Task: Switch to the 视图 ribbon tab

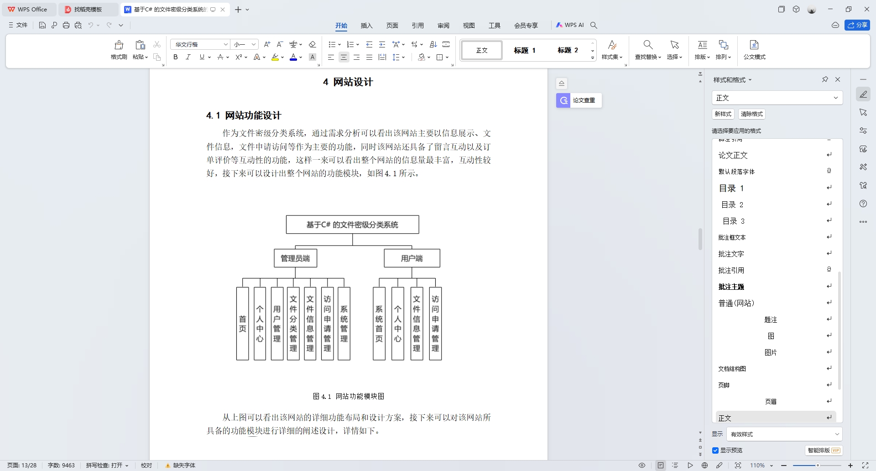Action: (469, 26)
